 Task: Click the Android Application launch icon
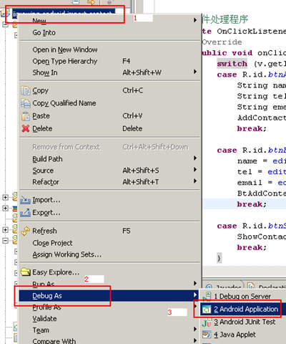coord(207,310)
